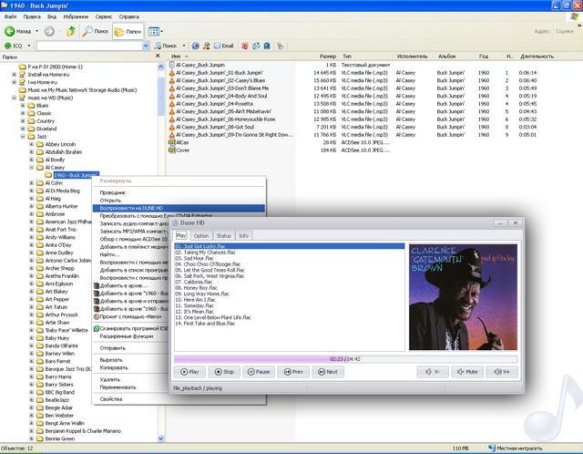Screen dimensions: 583x454
Task: Go to previous track with Prev button
Action: tap(293, 371)
